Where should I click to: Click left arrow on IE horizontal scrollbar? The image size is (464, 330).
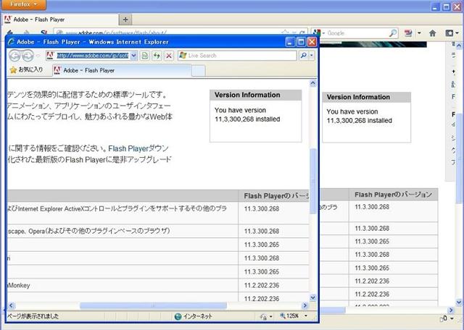(x=12, y=305)
